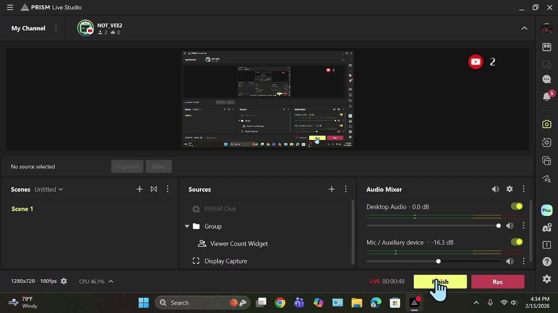
Task: Click the Filters button
Action: (x=159, y=166)
